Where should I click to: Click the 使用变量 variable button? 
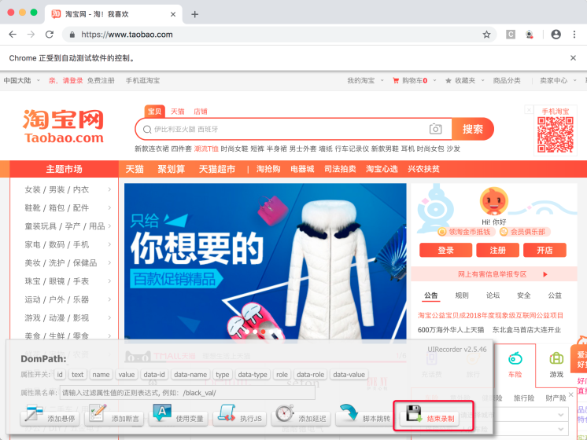[x=178, y=415]
